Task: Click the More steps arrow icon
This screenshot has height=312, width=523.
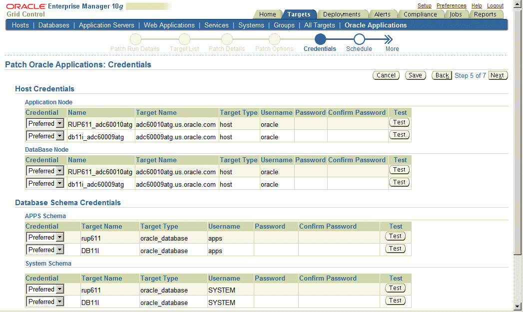Action: pos(388,39)
